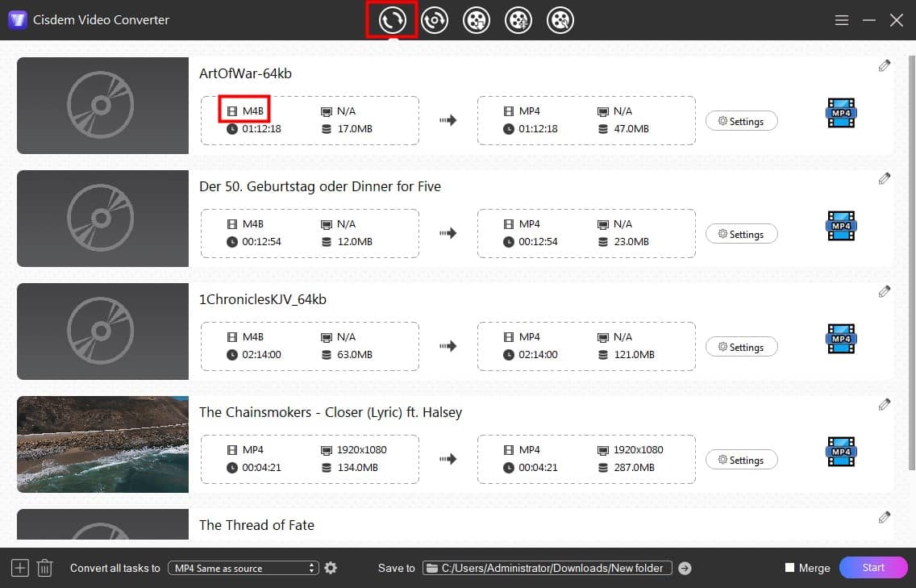916x588 pixels.
Task: Click the Cisdem Video Converter app logo
Action: (18, 20)
